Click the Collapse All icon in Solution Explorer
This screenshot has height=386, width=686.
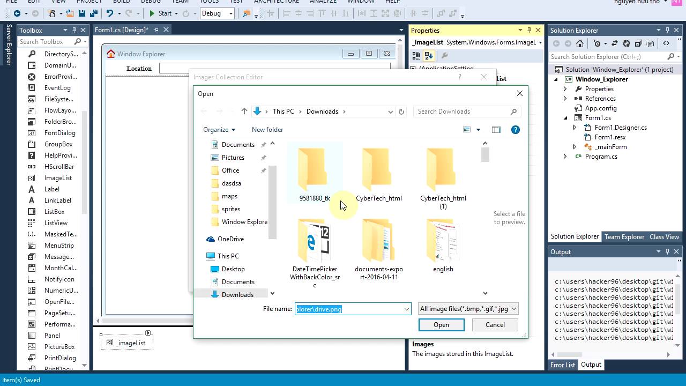[x=638, y=43]
